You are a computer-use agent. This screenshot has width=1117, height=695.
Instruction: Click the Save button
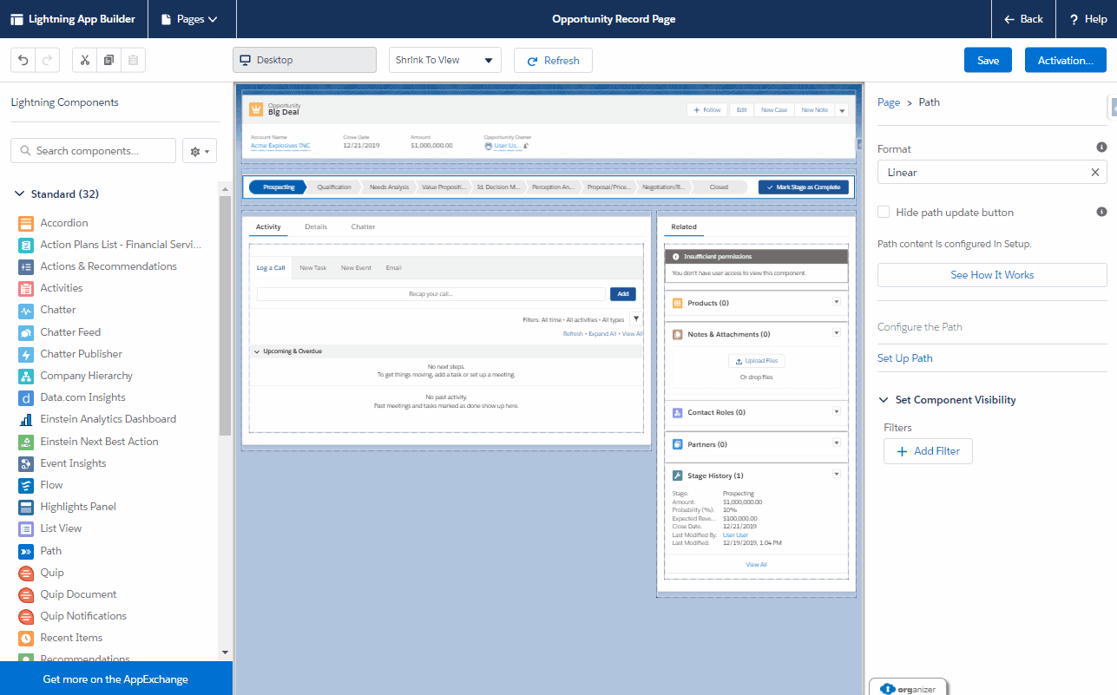(x=988, y=60)
